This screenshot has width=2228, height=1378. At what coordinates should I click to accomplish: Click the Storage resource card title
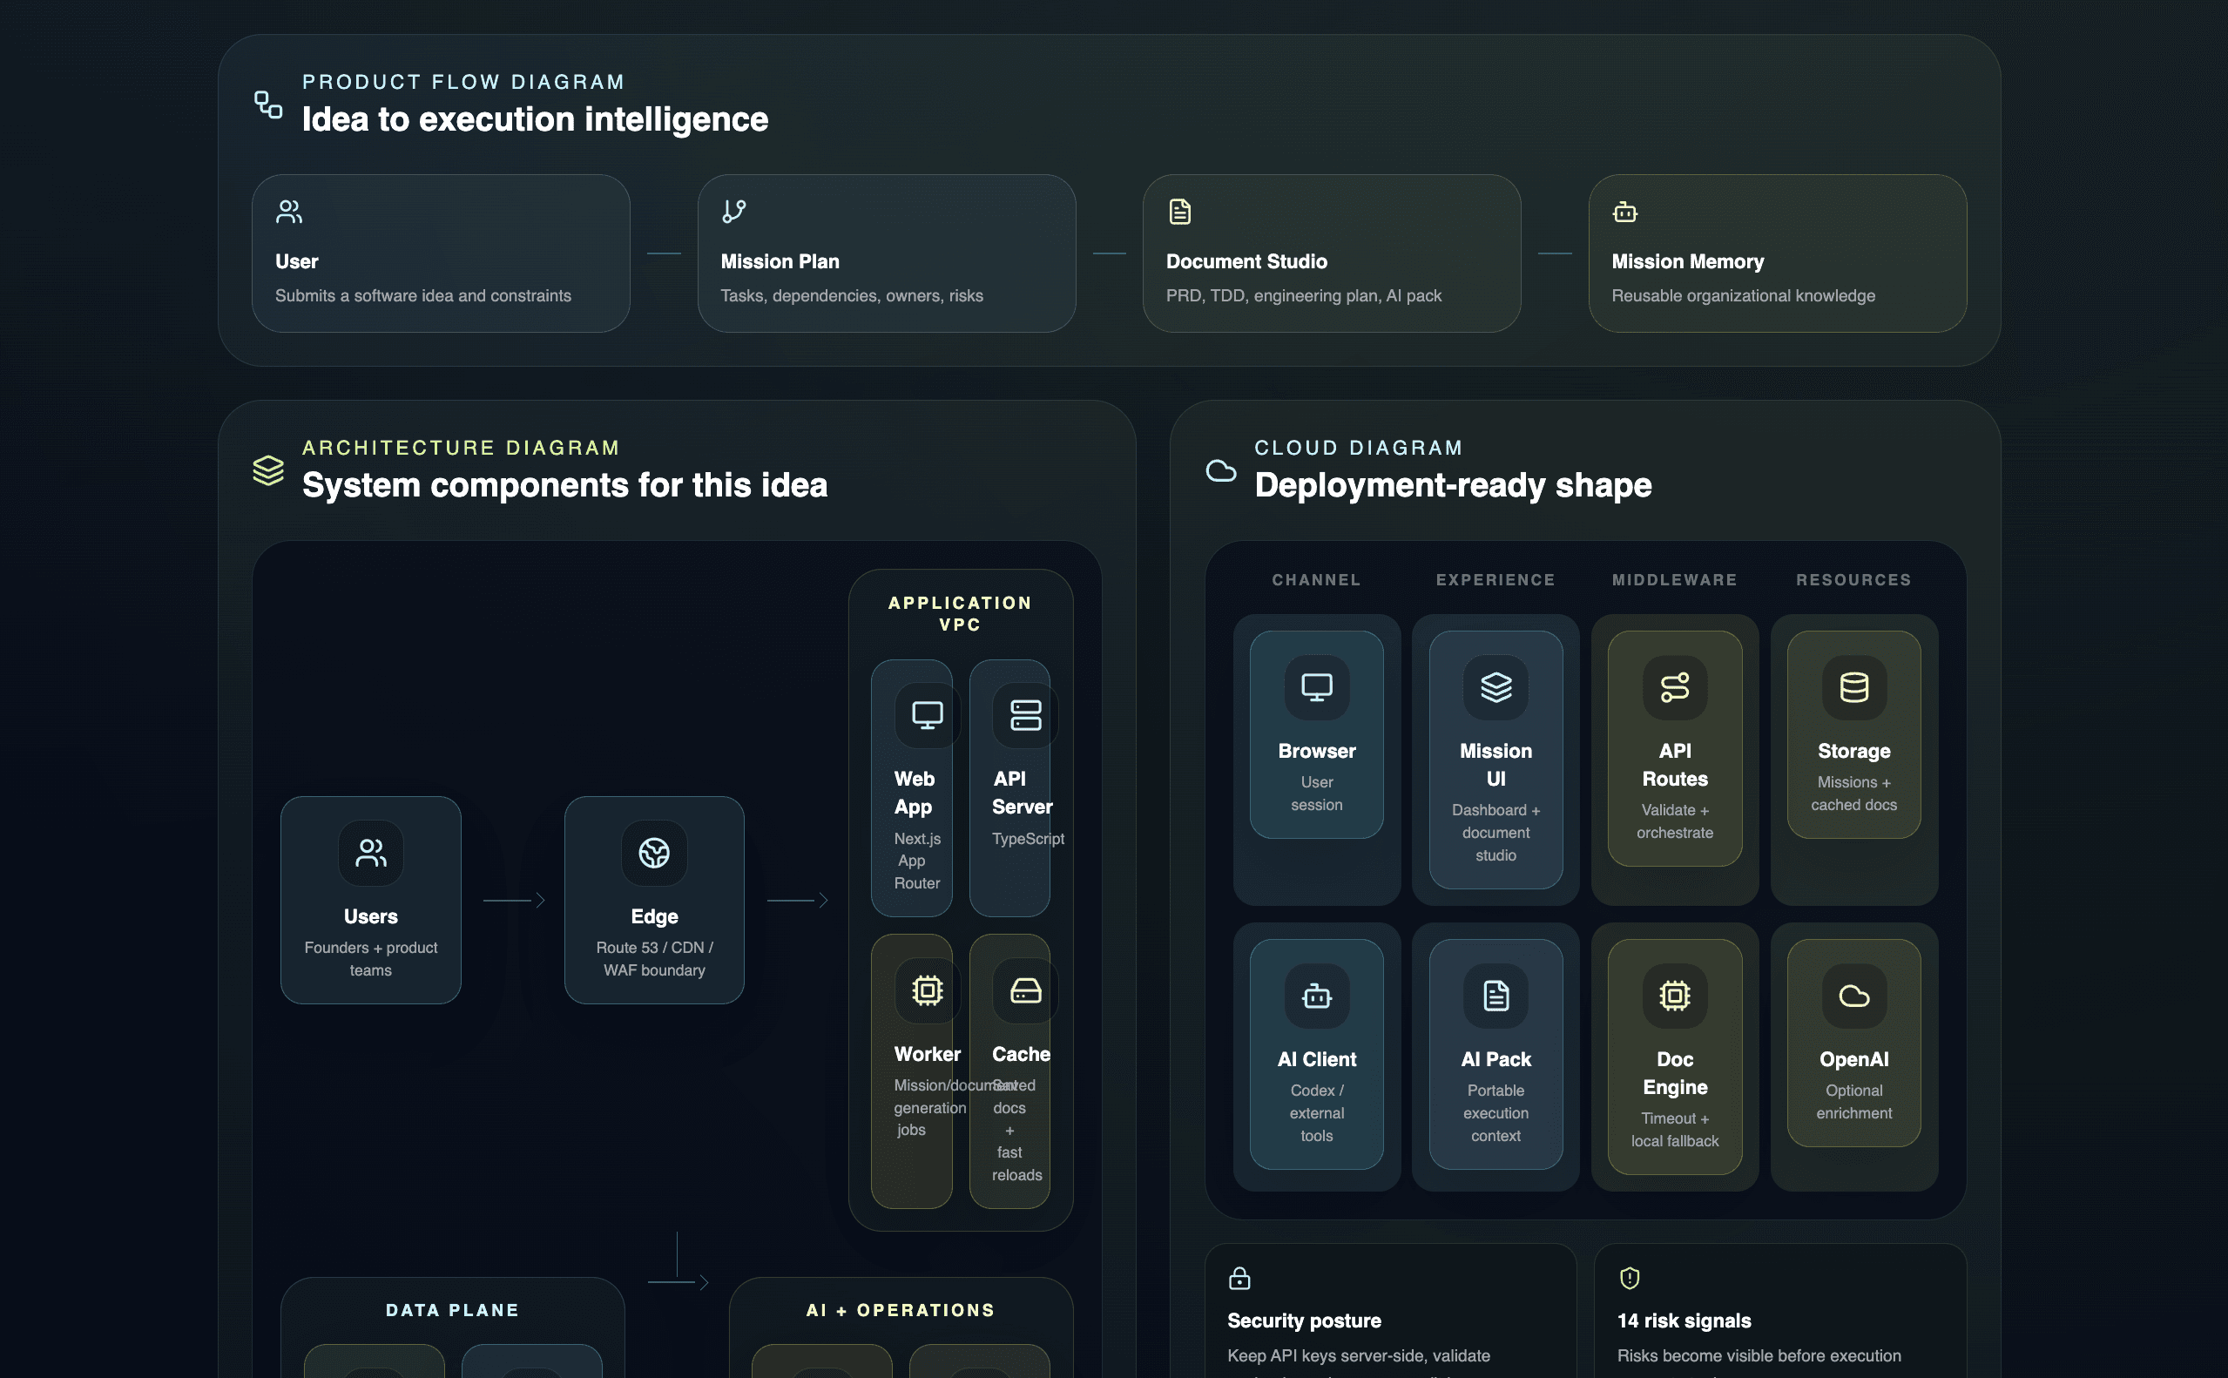coord(1854,751)
